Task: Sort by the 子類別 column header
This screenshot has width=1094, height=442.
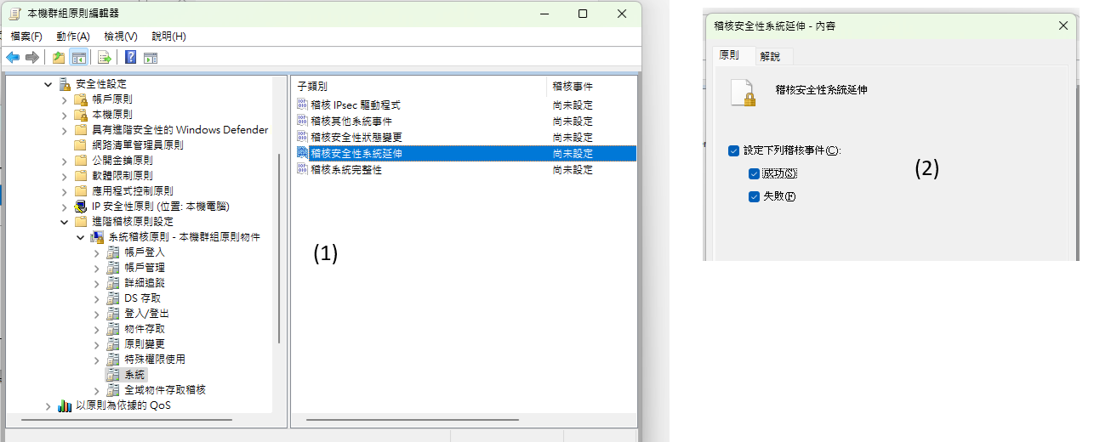Action: 419,86
